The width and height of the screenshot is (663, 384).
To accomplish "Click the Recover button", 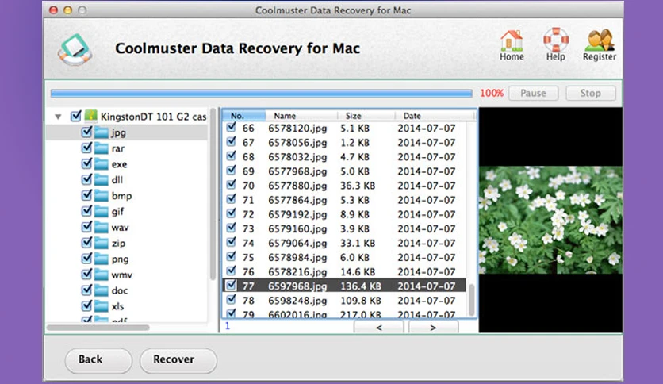I will click(x=178, y=360).
